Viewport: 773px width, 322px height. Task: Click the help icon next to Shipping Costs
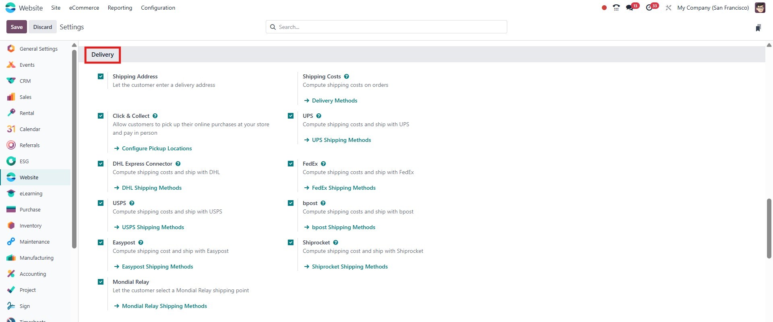pyautogui.click(x=347, y=76)
